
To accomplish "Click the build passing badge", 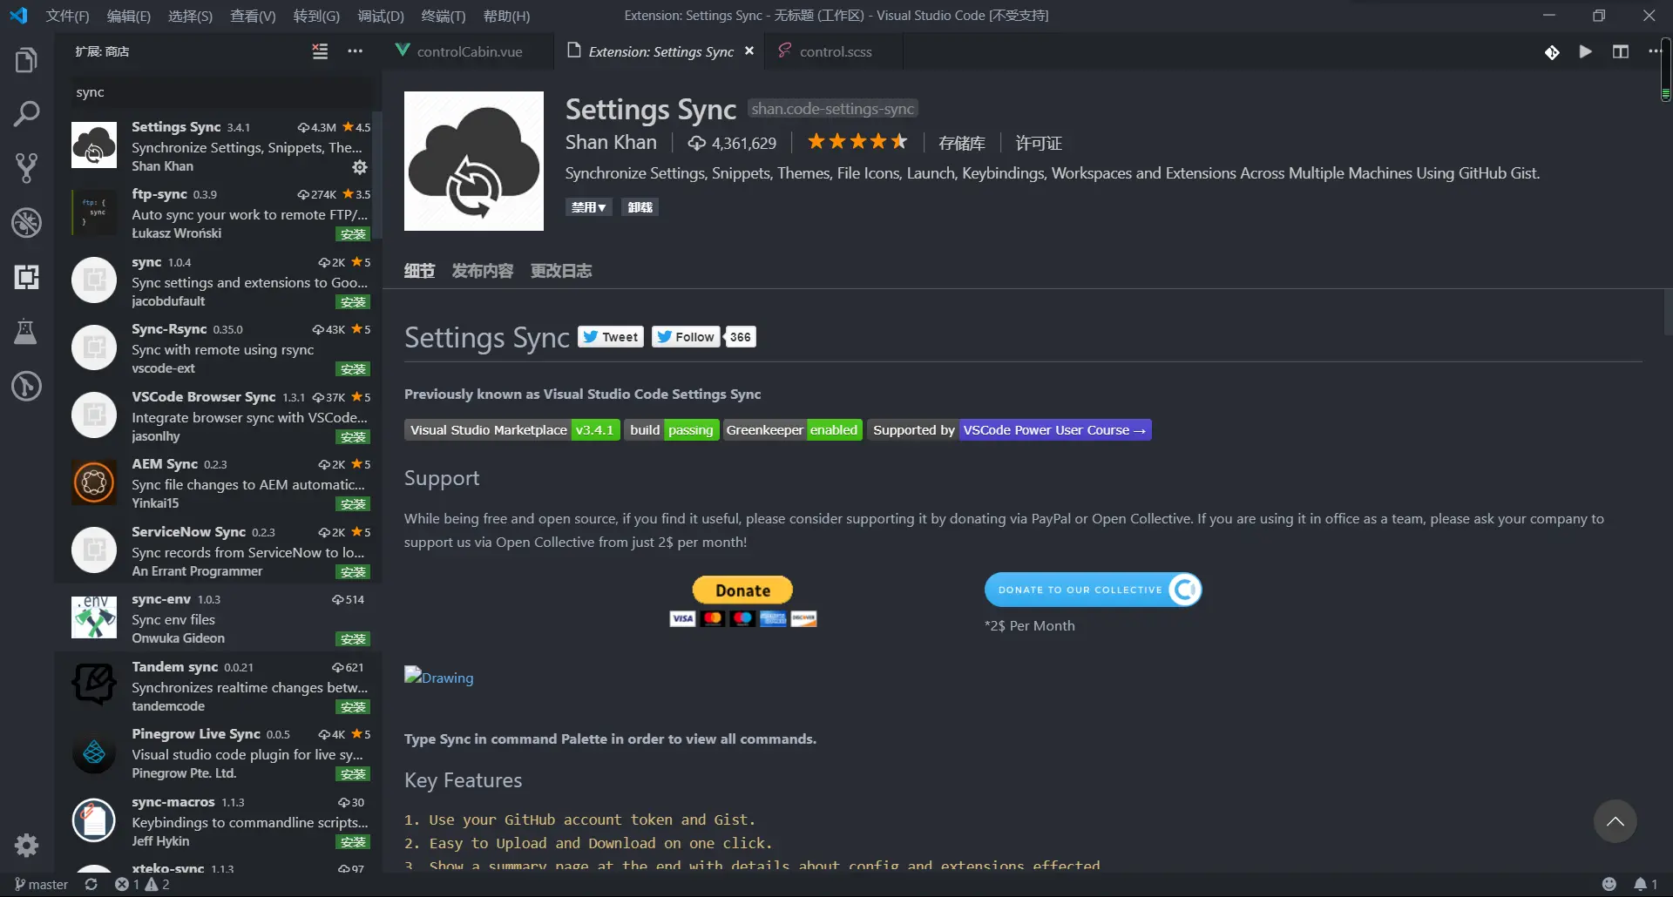I will click(672, 430).
